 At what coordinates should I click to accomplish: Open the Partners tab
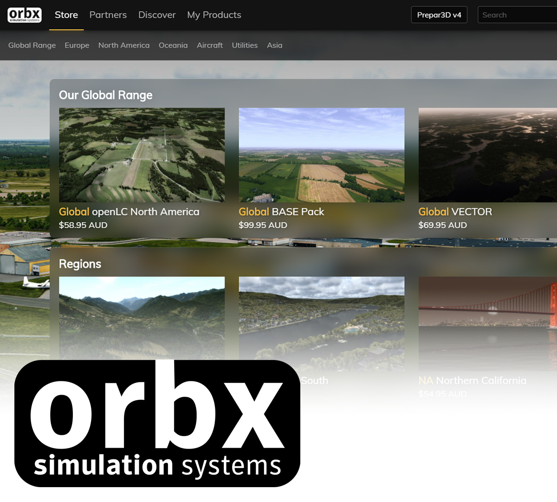coord(108,15)
